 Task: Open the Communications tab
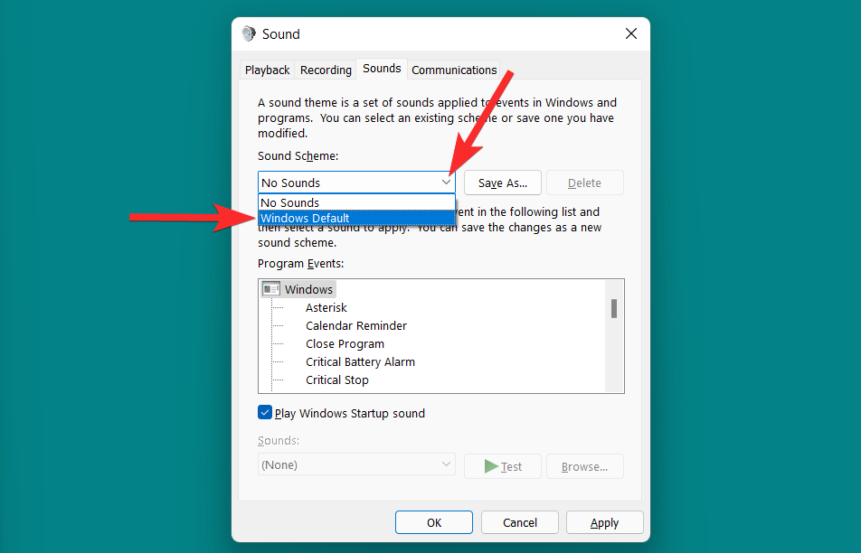(x=453, y=70)
